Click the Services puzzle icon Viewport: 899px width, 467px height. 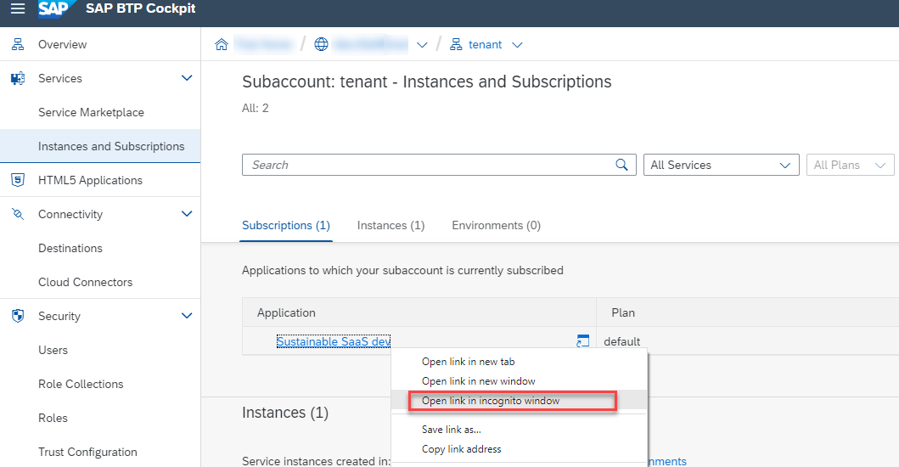(18, 79)
